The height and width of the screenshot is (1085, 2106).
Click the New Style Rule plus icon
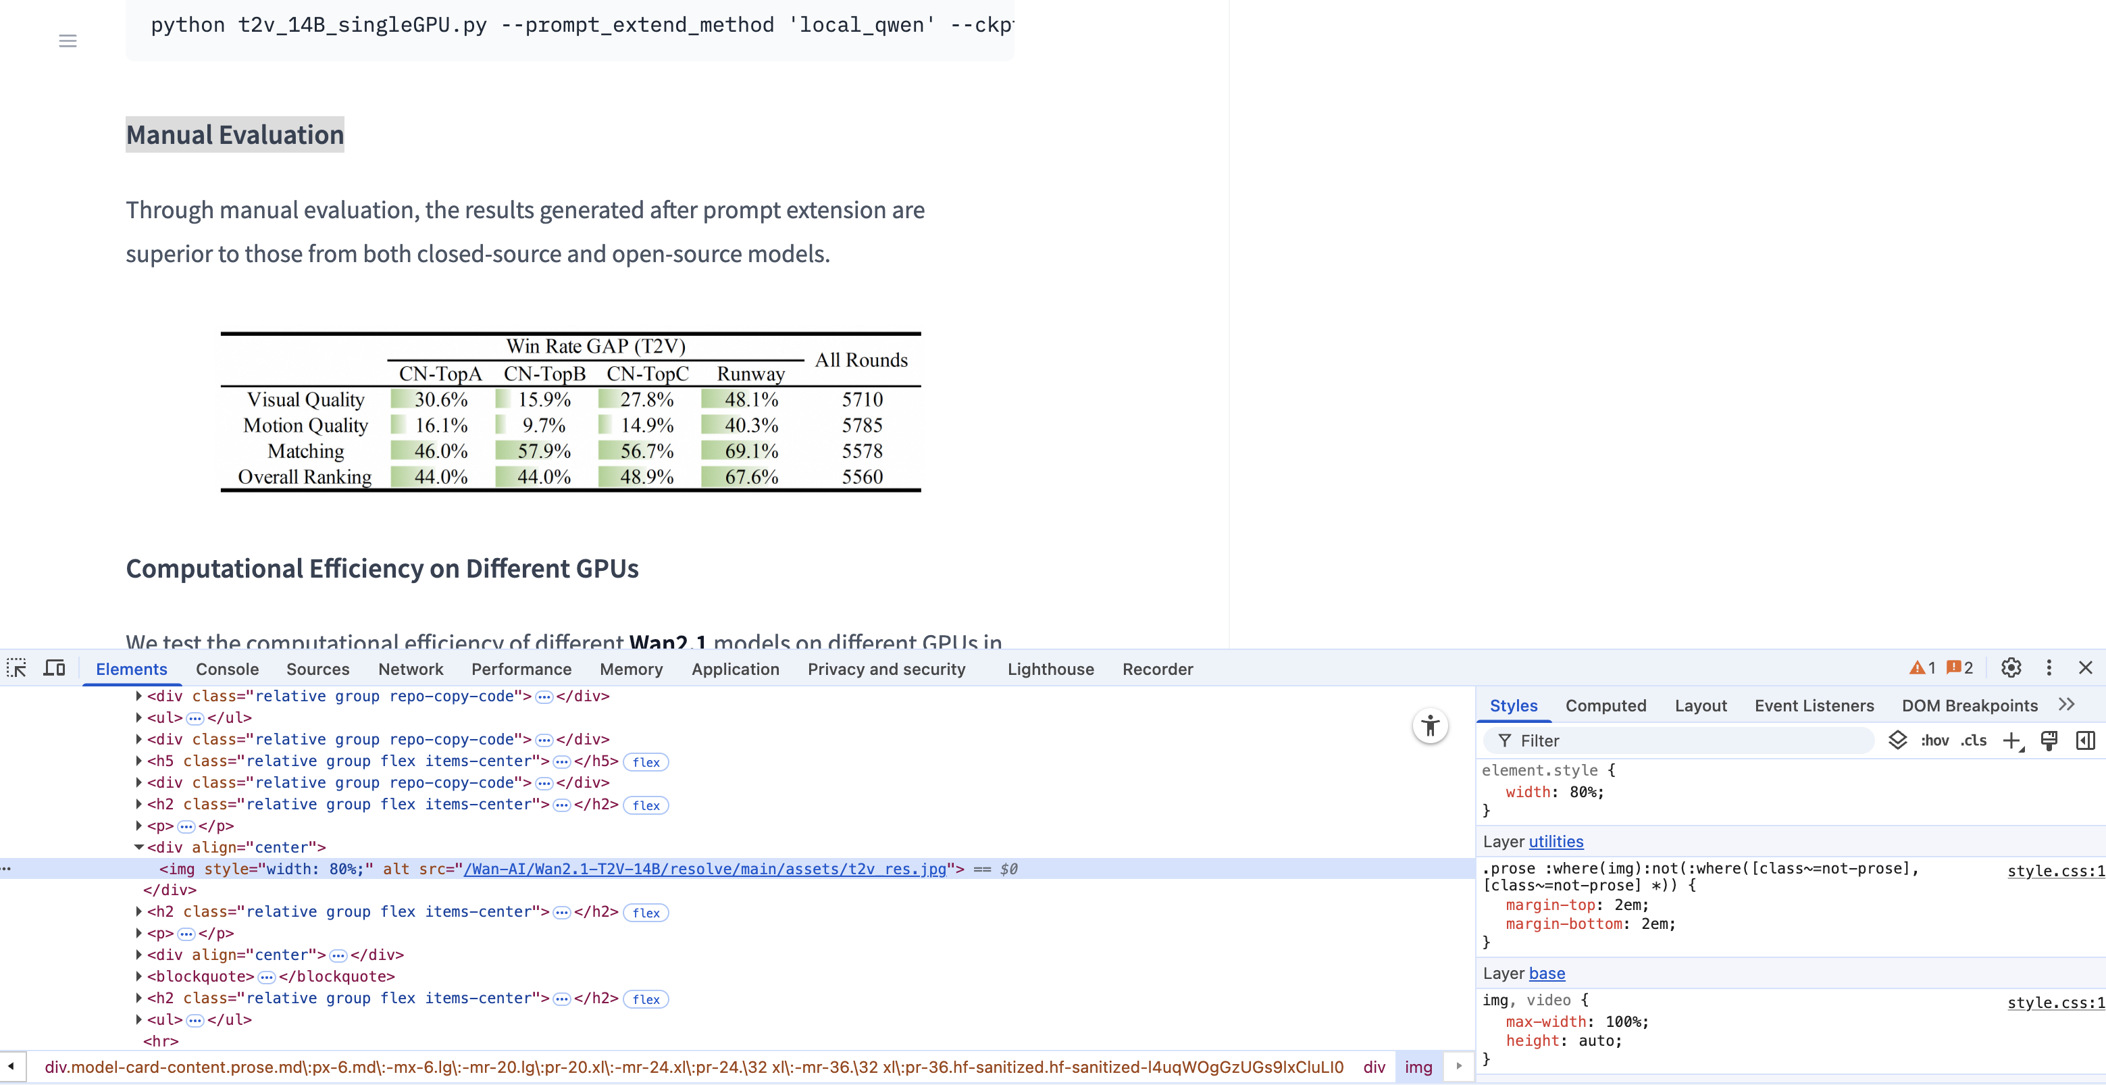(2011, 740)
